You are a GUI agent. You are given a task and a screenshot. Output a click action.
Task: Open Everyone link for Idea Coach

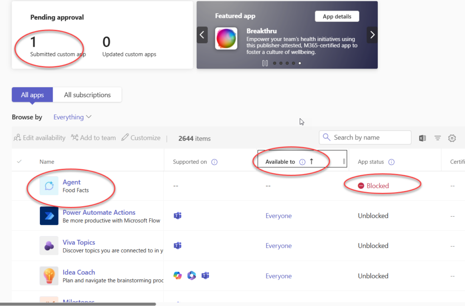point(278,276)
